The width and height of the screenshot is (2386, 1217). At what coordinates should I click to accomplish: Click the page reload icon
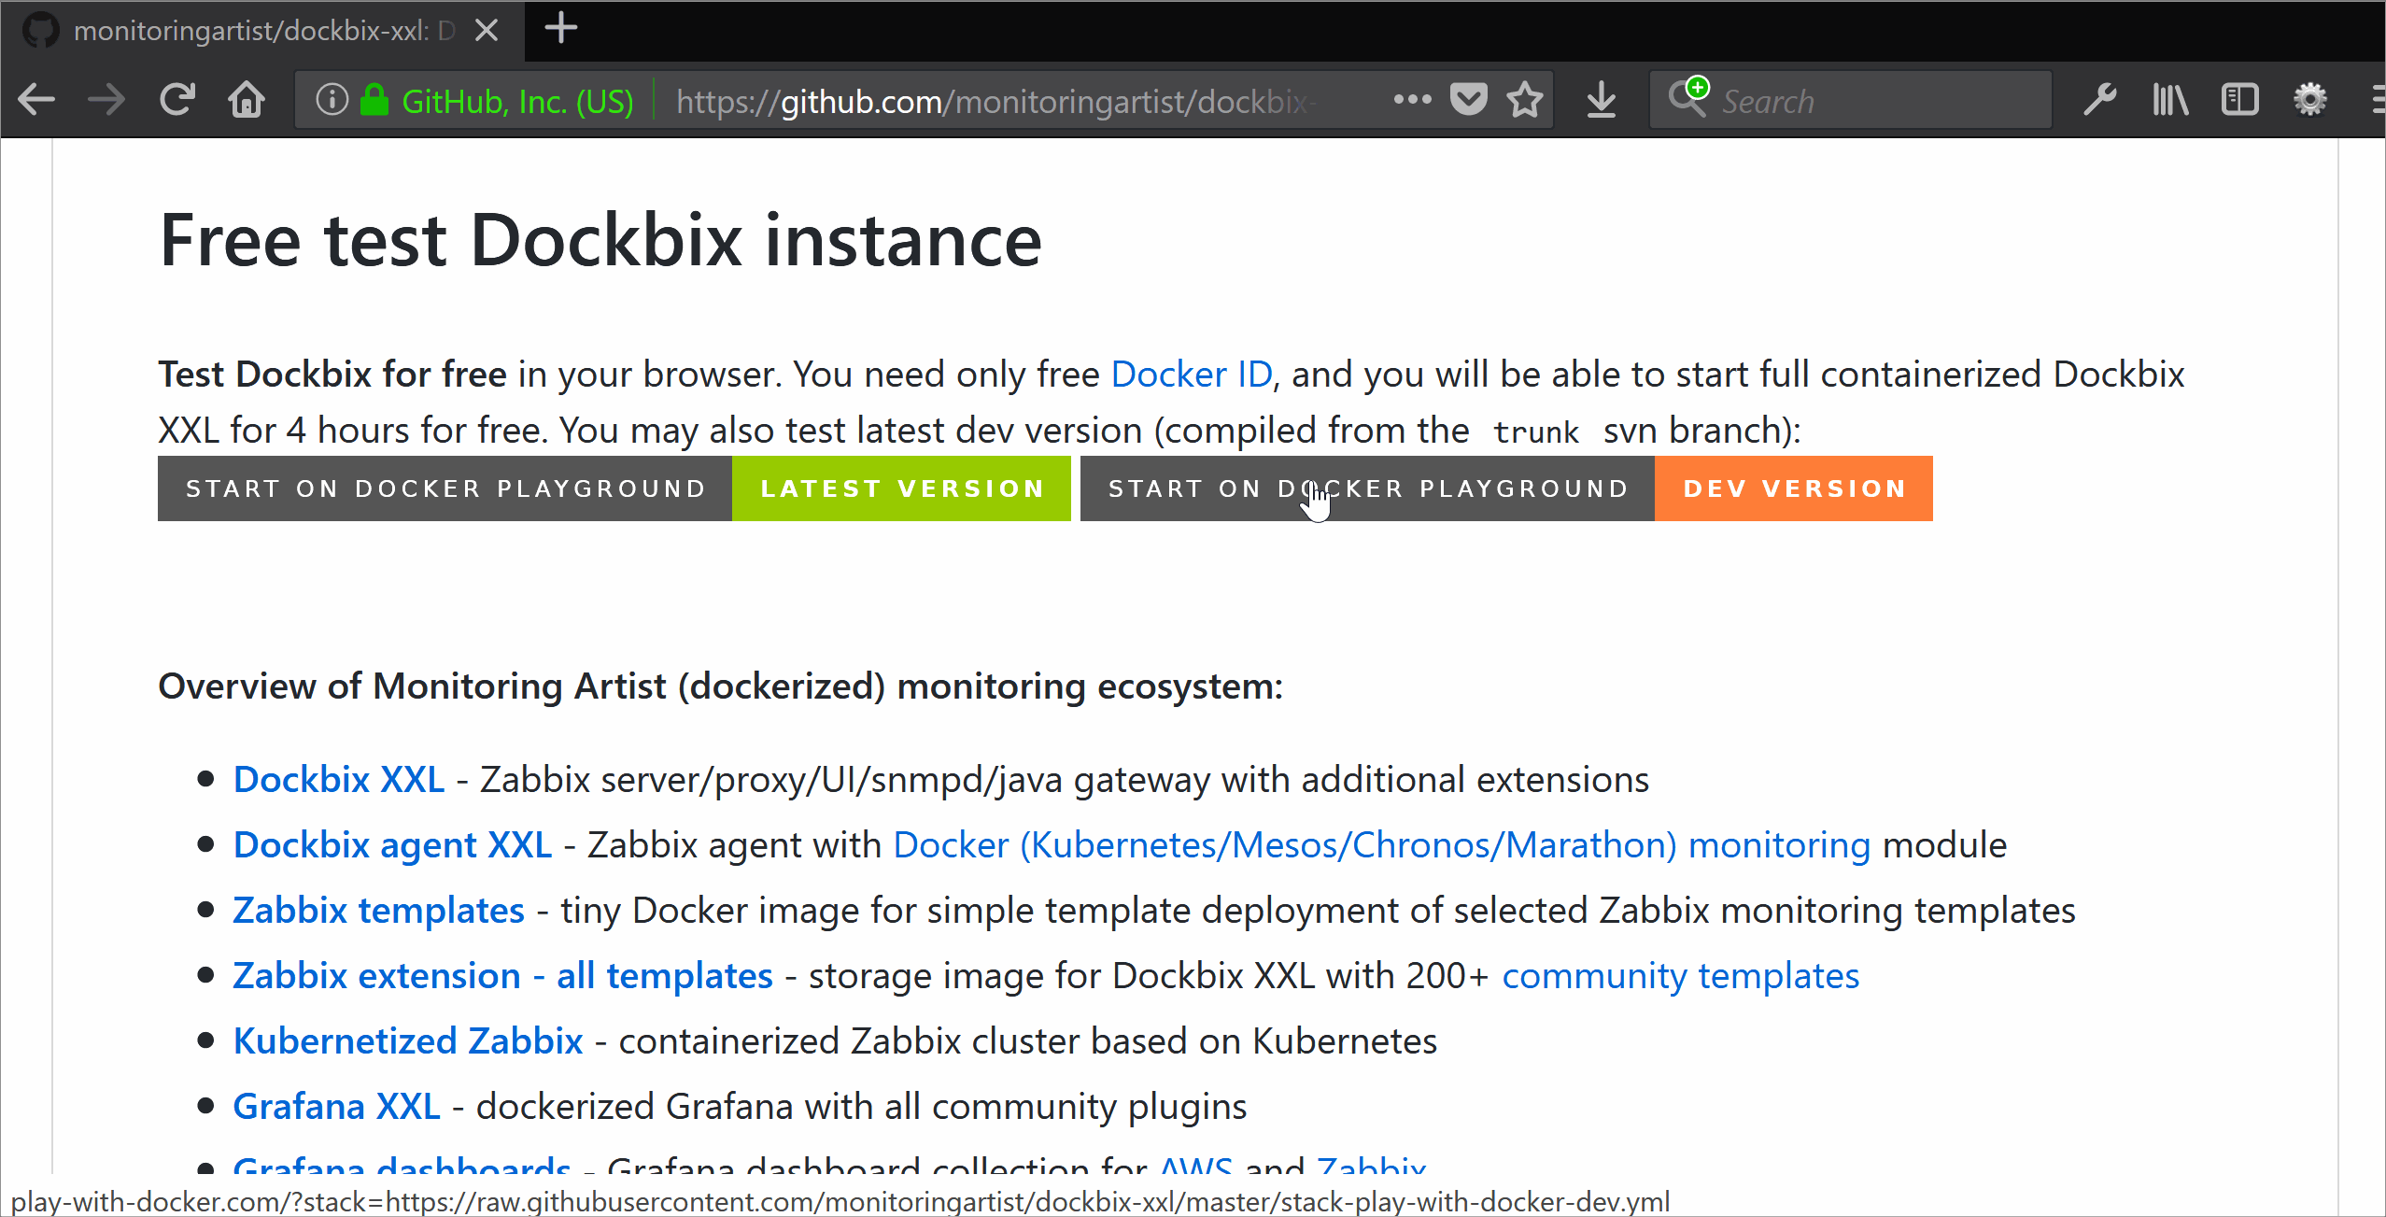(x=176, y=101)
